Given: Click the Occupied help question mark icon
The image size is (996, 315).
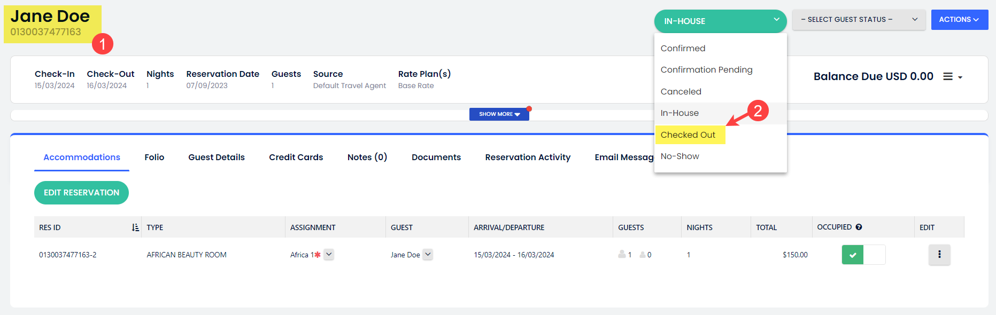Looking at the screenshot, I should pos(859,227).
